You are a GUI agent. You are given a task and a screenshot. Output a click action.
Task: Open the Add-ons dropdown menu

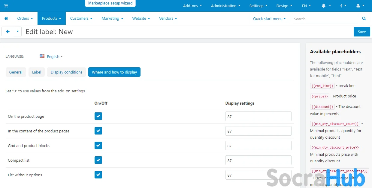(192, 6)
